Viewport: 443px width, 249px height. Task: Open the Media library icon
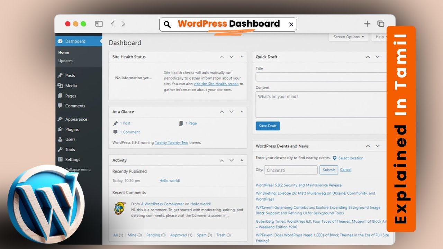point(61,86)
